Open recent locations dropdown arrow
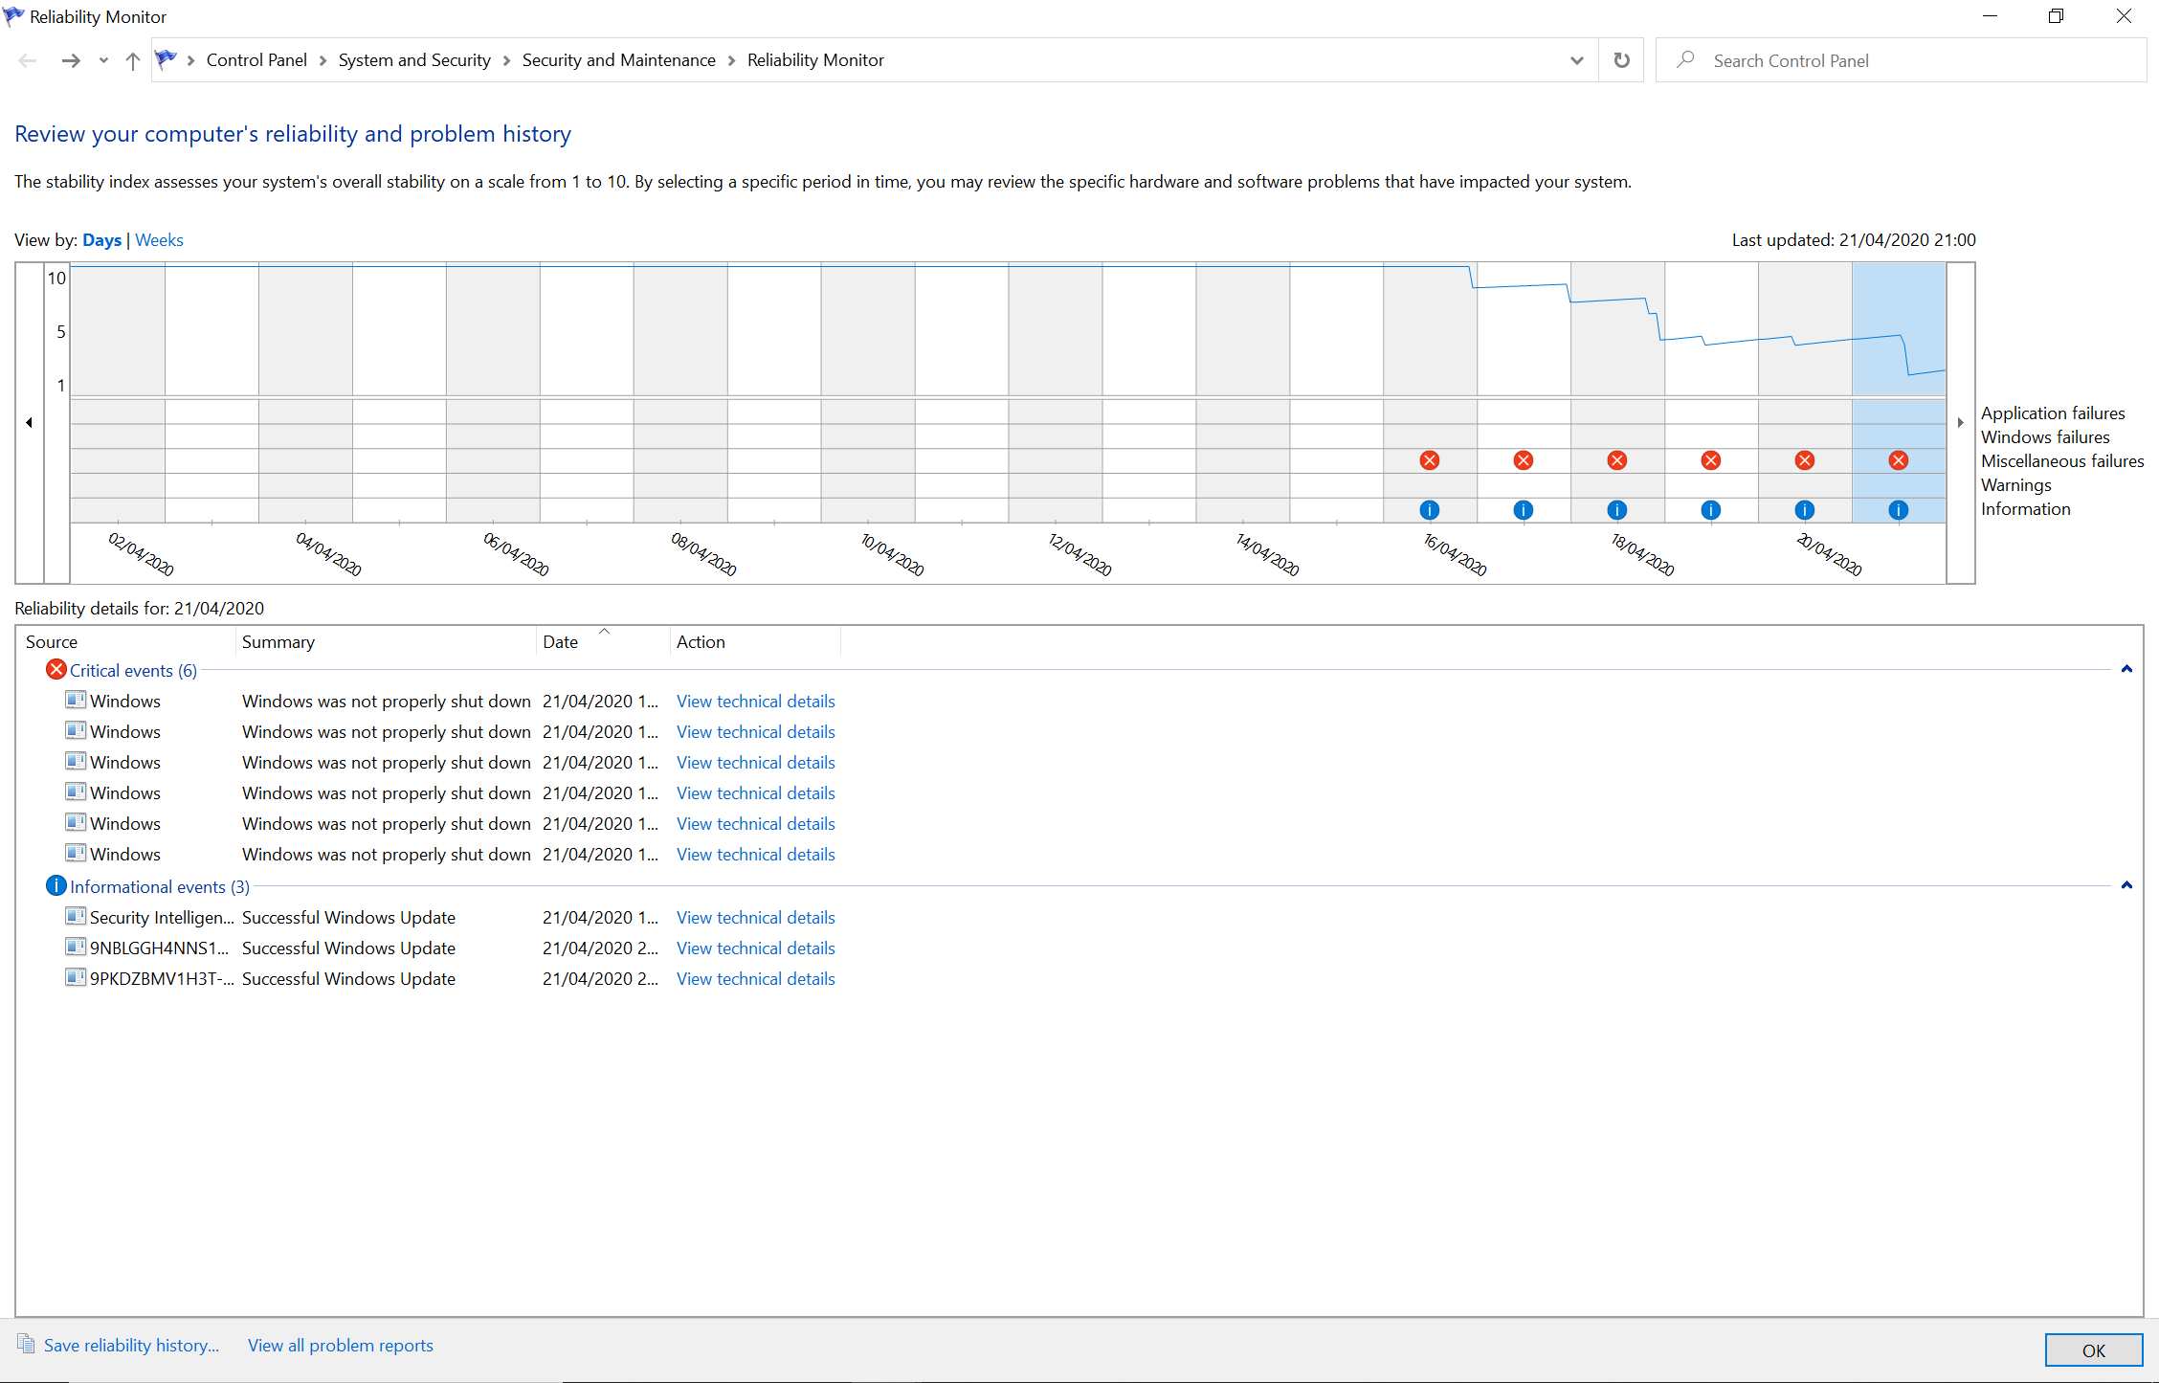 tap(103, 60)
